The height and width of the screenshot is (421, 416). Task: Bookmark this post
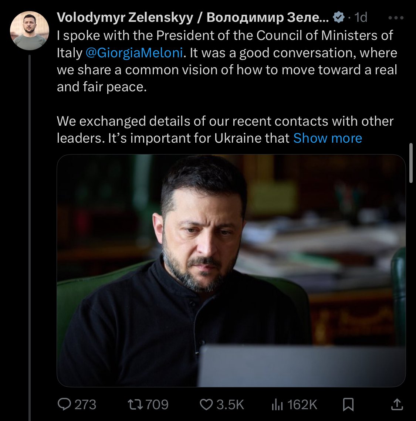click(348, 404)
